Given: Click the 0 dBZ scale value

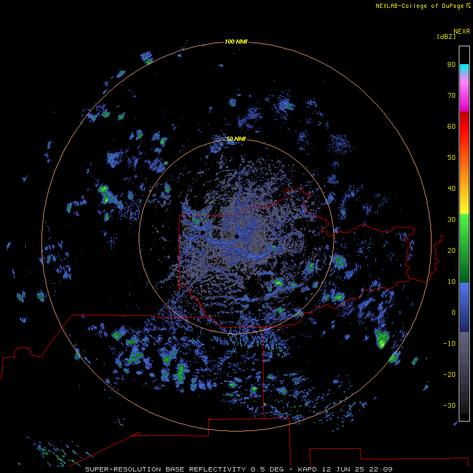Looking at the screenshot, I should 454,313.
